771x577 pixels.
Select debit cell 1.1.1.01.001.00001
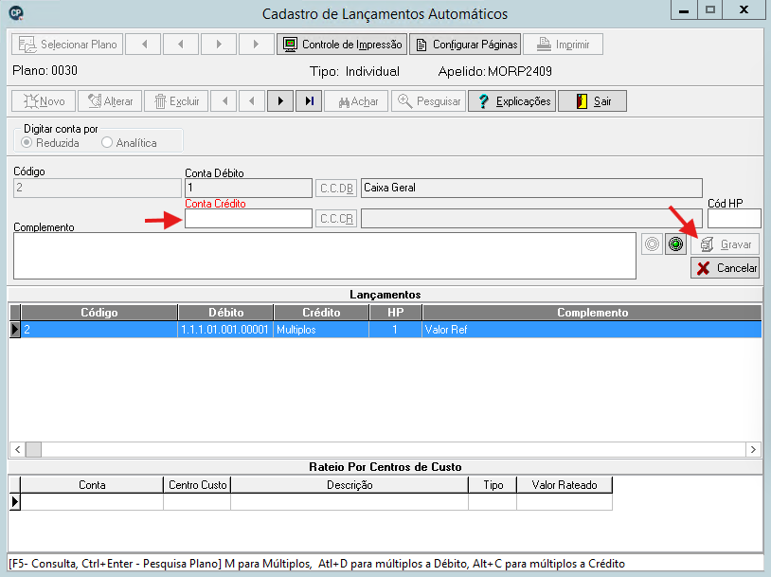coord(225,330)
